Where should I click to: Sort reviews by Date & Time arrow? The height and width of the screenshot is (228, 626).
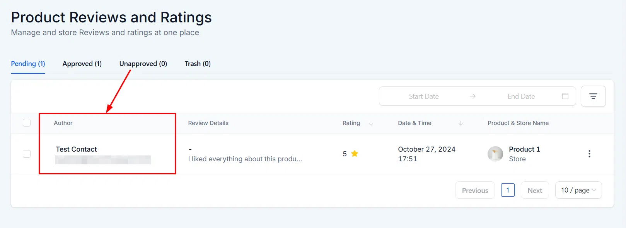click(461, 123)
